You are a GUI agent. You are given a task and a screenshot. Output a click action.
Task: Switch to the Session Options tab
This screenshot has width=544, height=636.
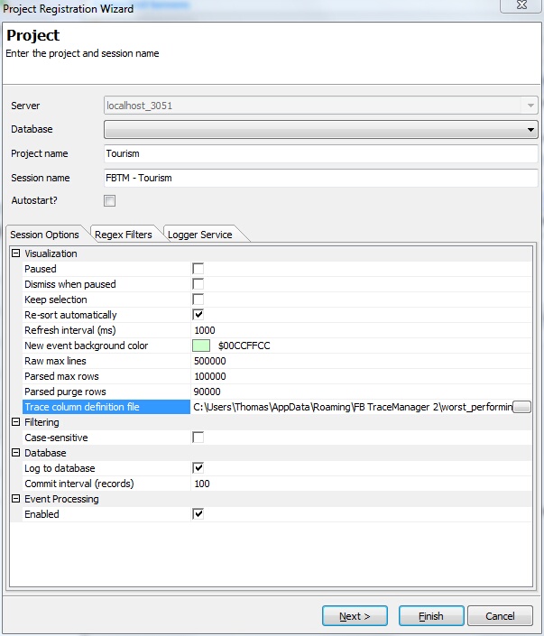tap(44, 235)
